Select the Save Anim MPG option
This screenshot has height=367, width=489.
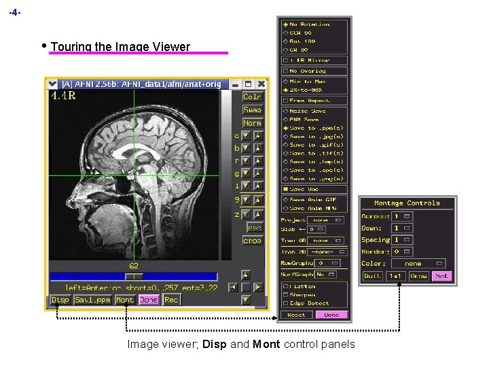(x=310, y=208)
